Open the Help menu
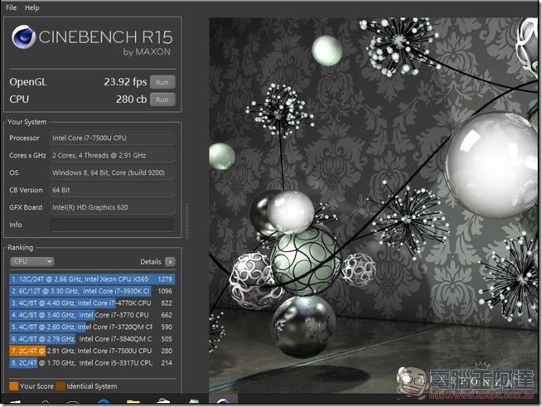 click(x=31, y=7)
